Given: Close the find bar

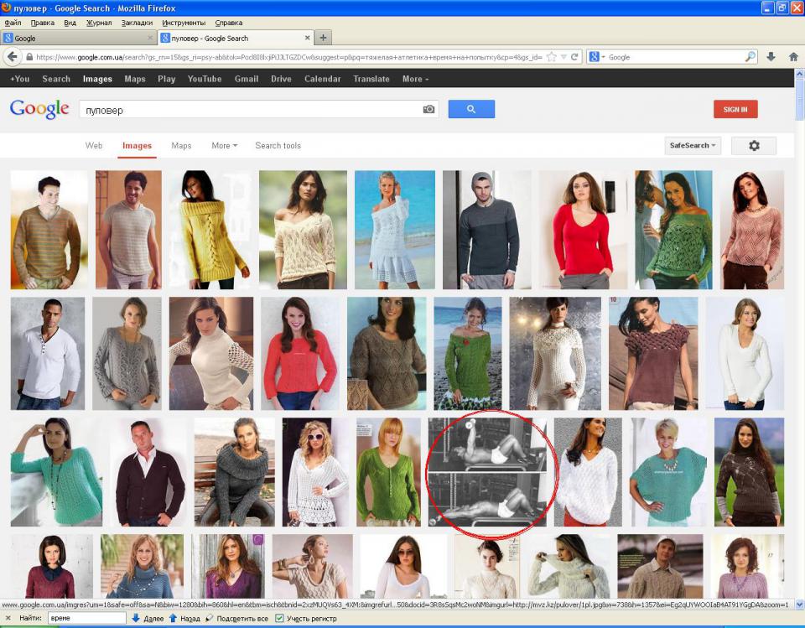Looking at the screenshot, I should [7, 619].
